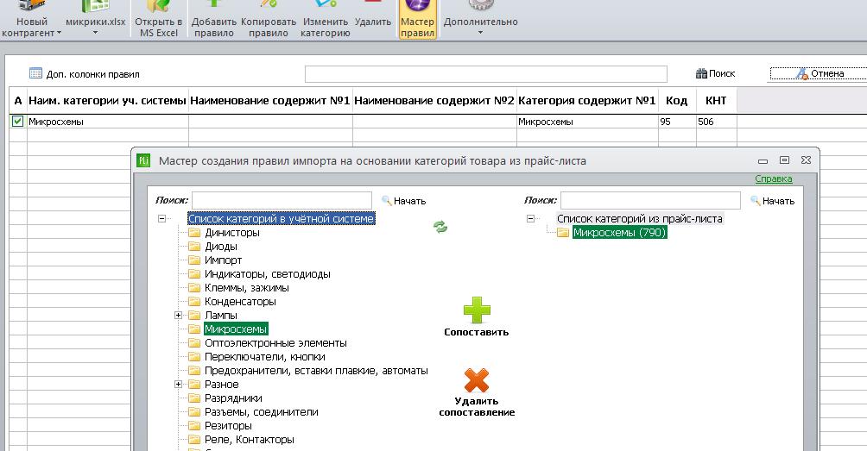This screenshot has width=867, height=451.
Task: Select Микросхемы (790) price-list category
Action: [x=619, y=233]
